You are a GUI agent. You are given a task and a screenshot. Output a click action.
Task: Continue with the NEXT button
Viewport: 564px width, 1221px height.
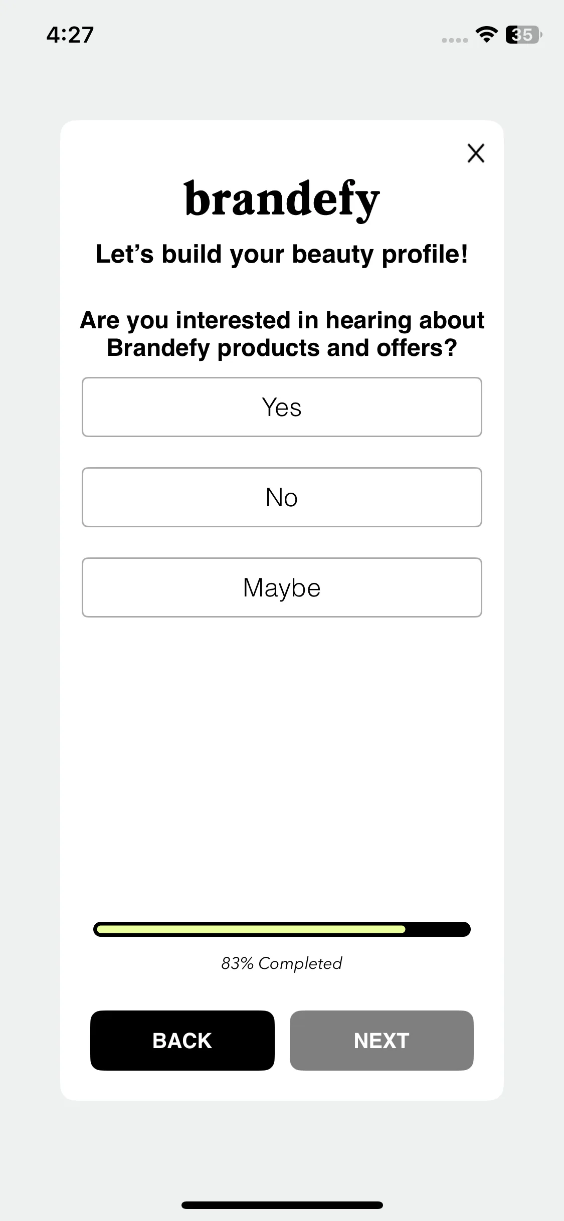pos(382,1041)
